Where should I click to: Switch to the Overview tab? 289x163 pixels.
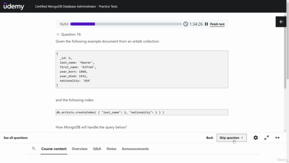[x=79, y=149]
